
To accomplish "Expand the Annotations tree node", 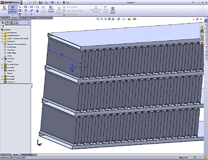I will click(2, 33).
